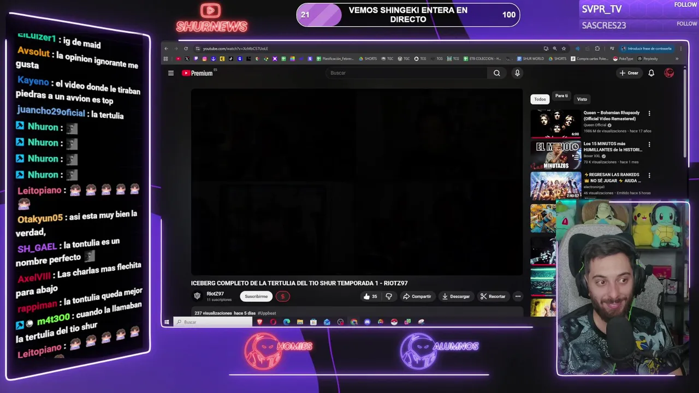Dislike the video with thumbs down
This screenshot has width=699, height=393.
(x=389, y=296)
